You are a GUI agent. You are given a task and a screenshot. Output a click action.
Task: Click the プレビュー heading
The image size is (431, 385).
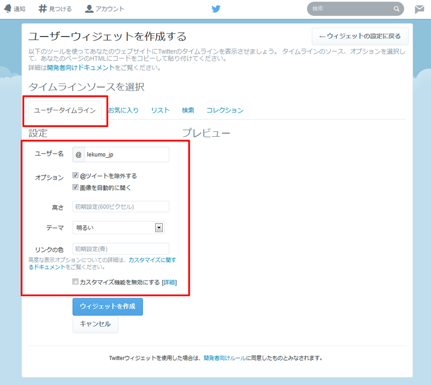pos(206,133)
